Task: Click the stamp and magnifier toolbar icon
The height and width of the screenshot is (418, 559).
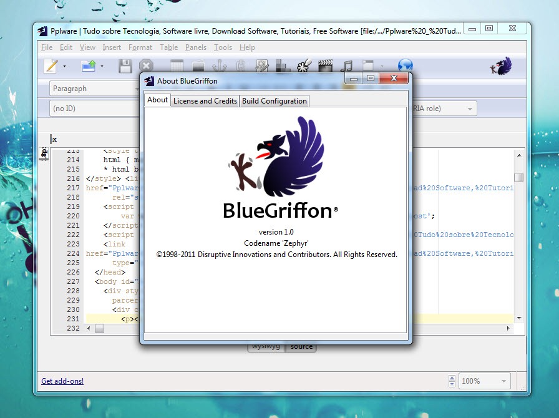Action: [261, 66]
